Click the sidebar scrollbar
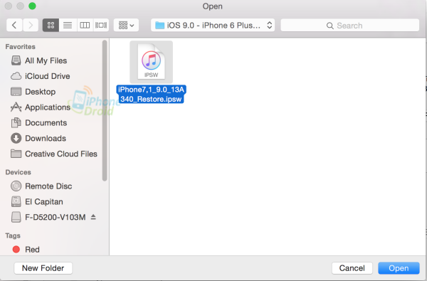This screenshot has height=281, width=427. coord(105,110)
